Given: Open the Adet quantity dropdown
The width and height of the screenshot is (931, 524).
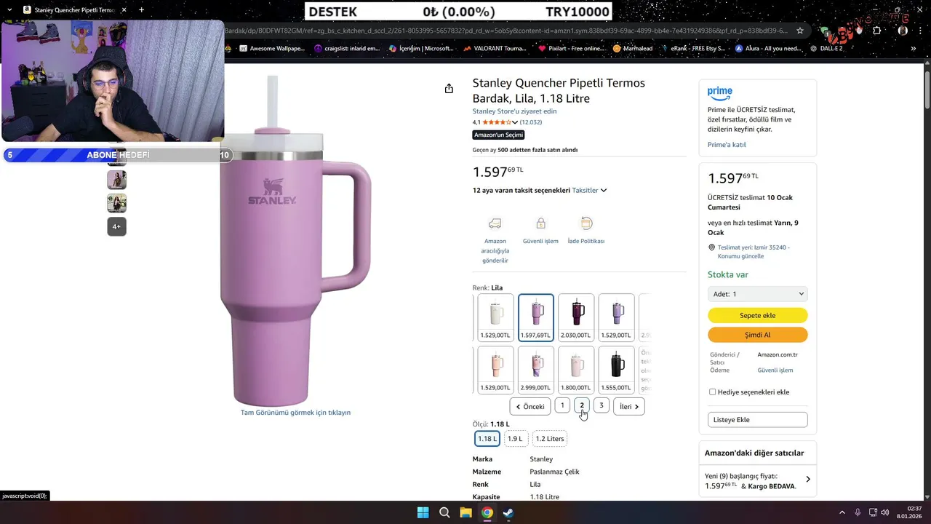Looking at the screenshot, I should 757,294.
